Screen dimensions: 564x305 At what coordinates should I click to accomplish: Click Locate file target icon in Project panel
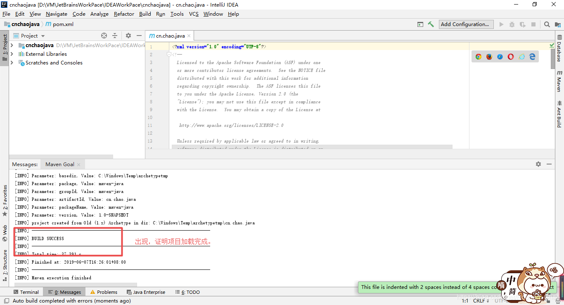[104, 36]
